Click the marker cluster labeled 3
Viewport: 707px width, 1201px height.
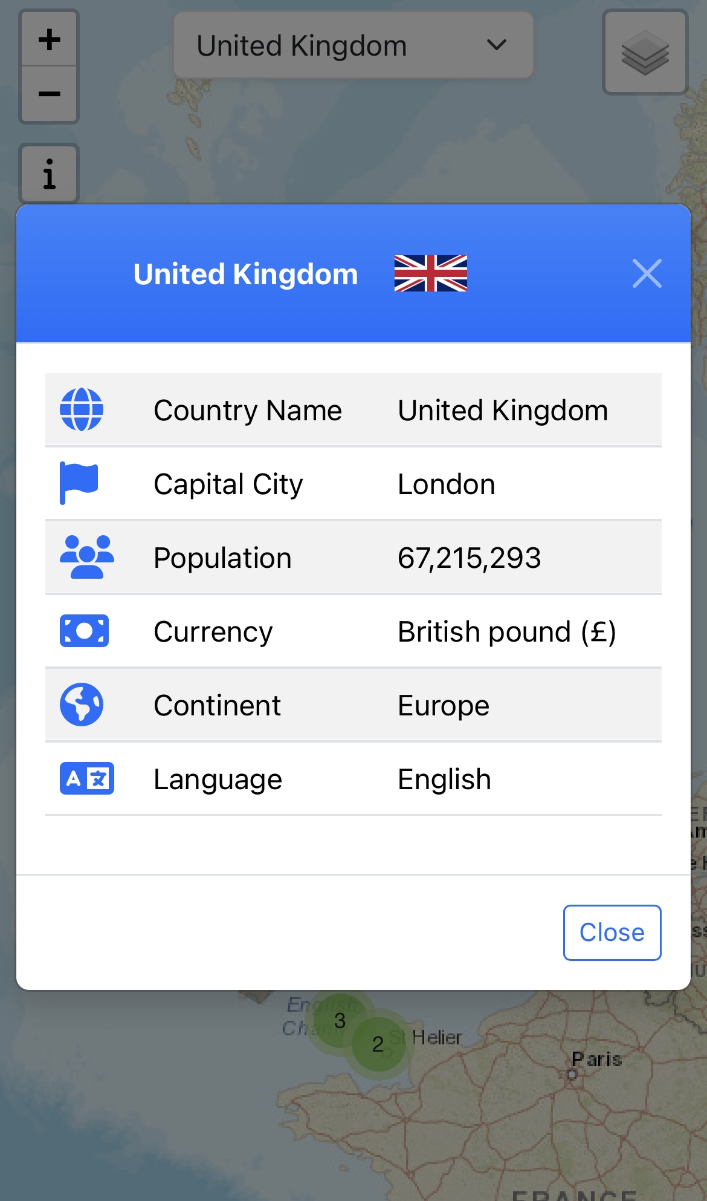[340, 1021]
